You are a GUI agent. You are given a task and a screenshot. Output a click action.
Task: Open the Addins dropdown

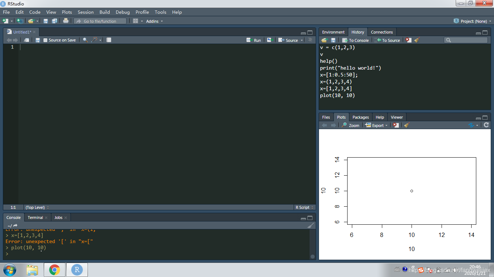tap(154, 21)
